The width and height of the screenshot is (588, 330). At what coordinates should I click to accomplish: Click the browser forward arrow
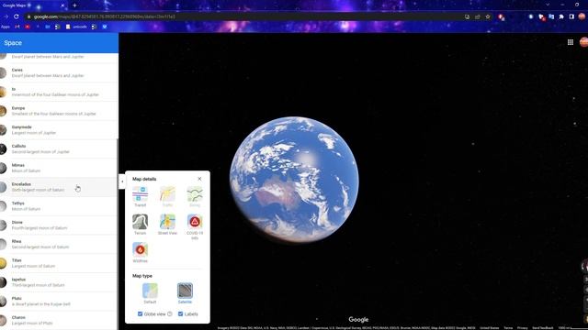point(6,16)
